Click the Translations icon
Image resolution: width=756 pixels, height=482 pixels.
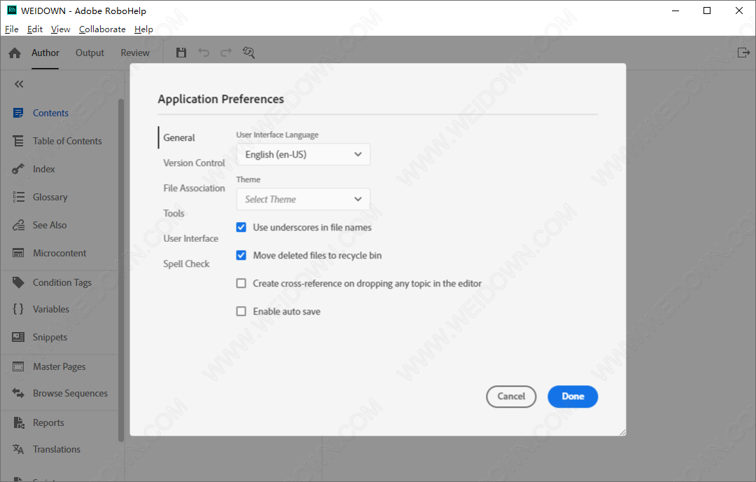tap(18, 449)
